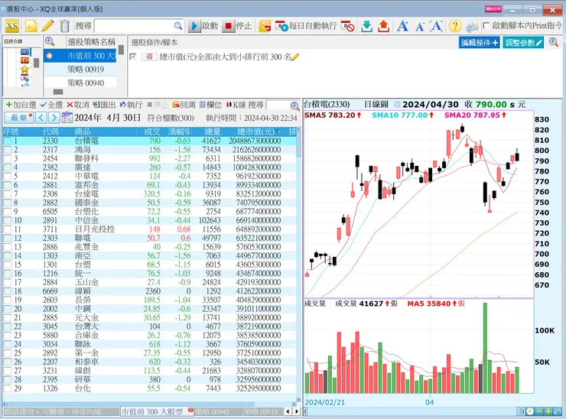Screen dimensions: 566x419
Task: Open the 日線圖 period dropdown arrow
Action: 398,105
